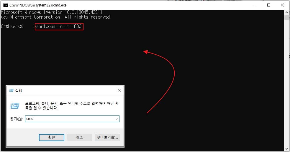
Task: Click the Run dialog description text
Action: tap(72, 106)
